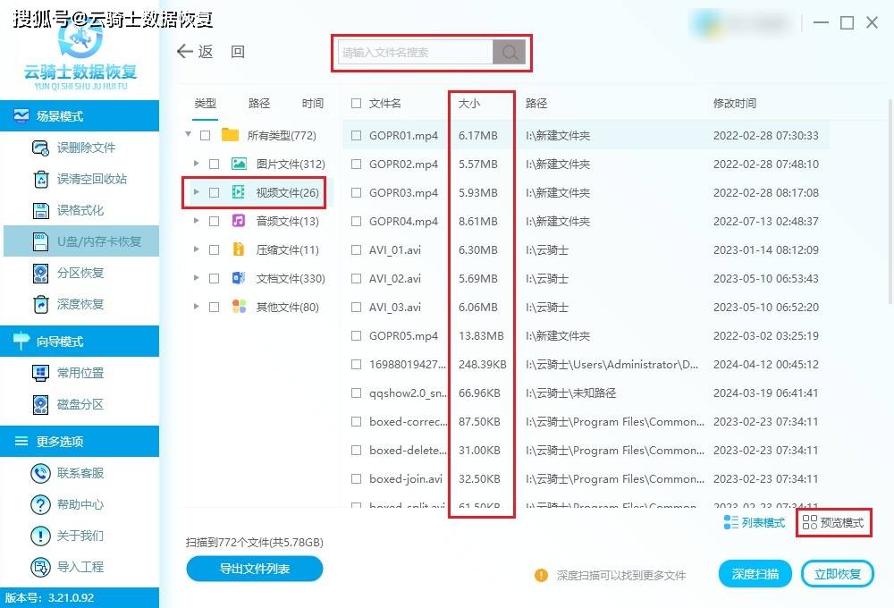
Task: Click the back arrow icon
Action: point(185,51)
